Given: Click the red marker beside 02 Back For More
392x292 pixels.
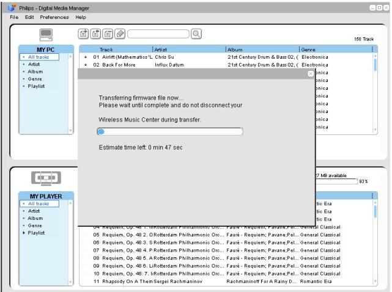Looking at the screenshot, I should 86,65.
